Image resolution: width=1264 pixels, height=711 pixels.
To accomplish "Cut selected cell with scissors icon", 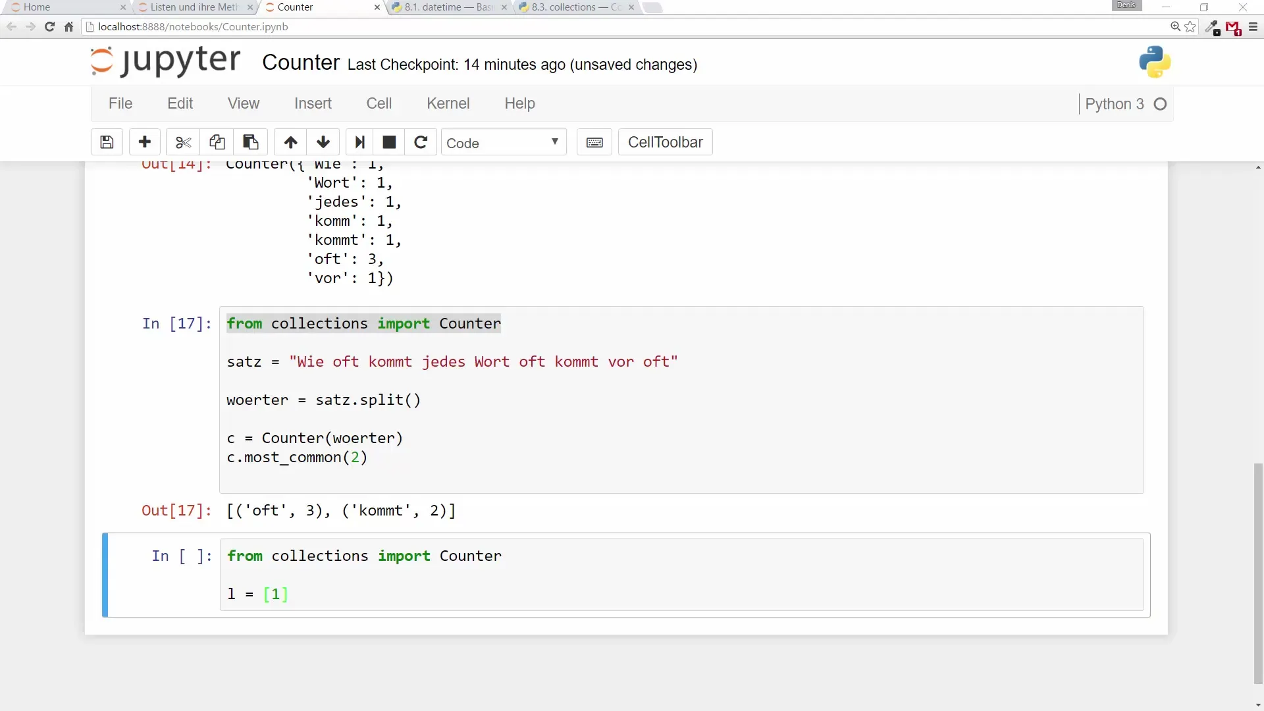I will 183,142.
